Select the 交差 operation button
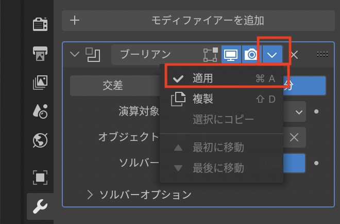This screenshot has width=340, height=224. pos(112,86)
